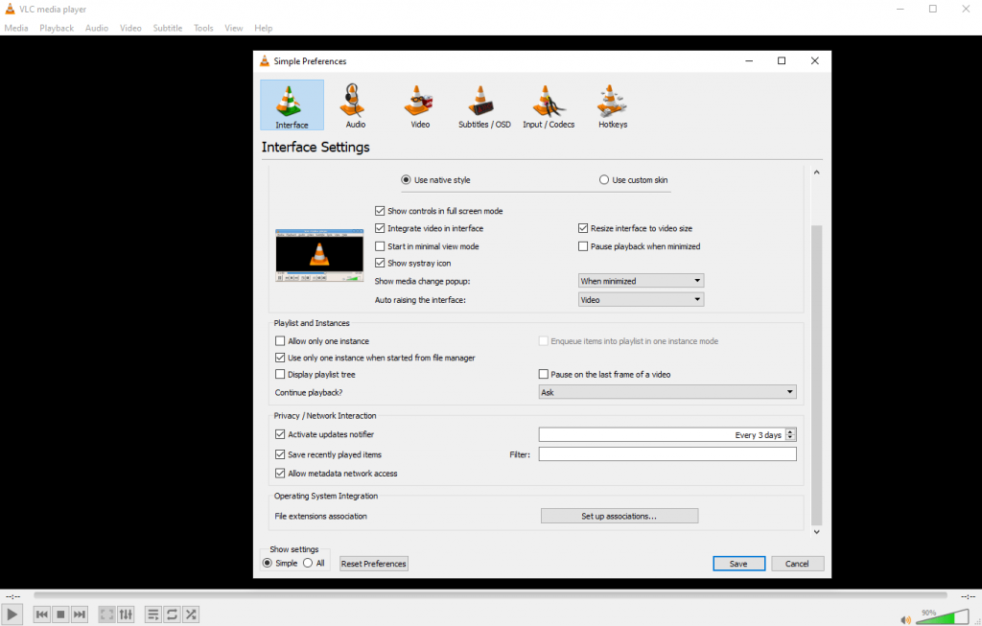Open the Audio menu in the menu bar
982x626 pixels.
coord(97,28)
